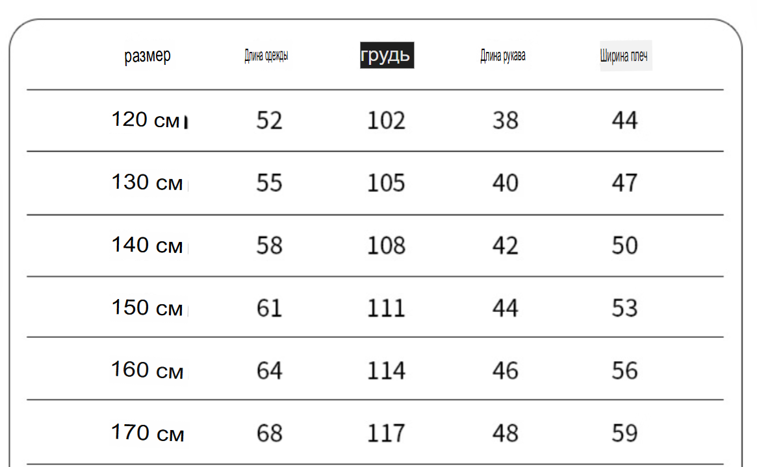
Task: Click clothing length value 68
Action: coord(270,433)
